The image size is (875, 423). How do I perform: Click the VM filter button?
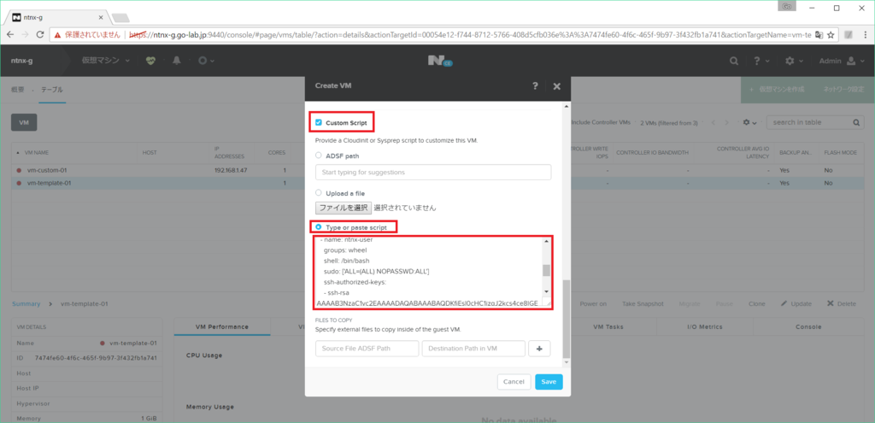pos(24,122)
